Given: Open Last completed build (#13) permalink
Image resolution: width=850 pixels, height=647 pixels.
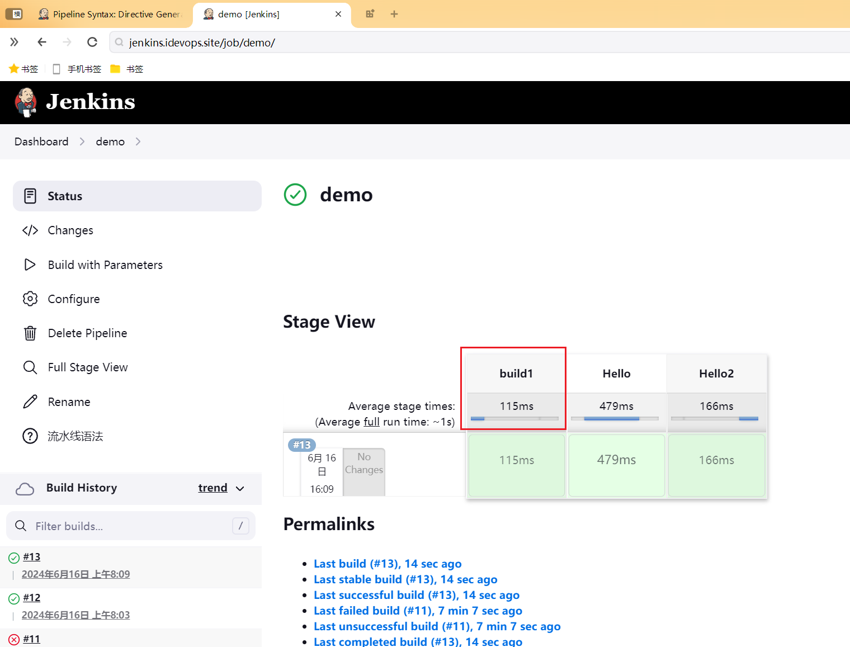Looking at the screenshot, I should [x=418, y=641].
